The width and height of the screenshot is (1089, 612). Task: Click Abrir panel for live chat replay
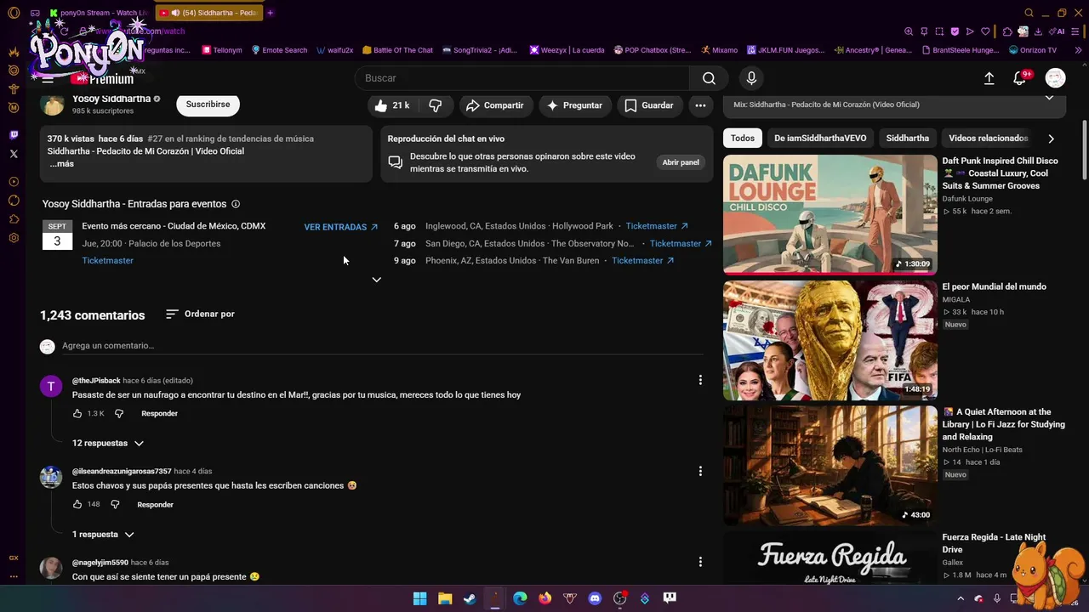681,162
